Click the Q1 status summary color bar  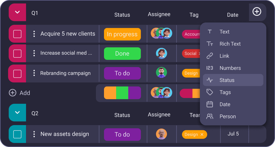[x=122, y=93]
